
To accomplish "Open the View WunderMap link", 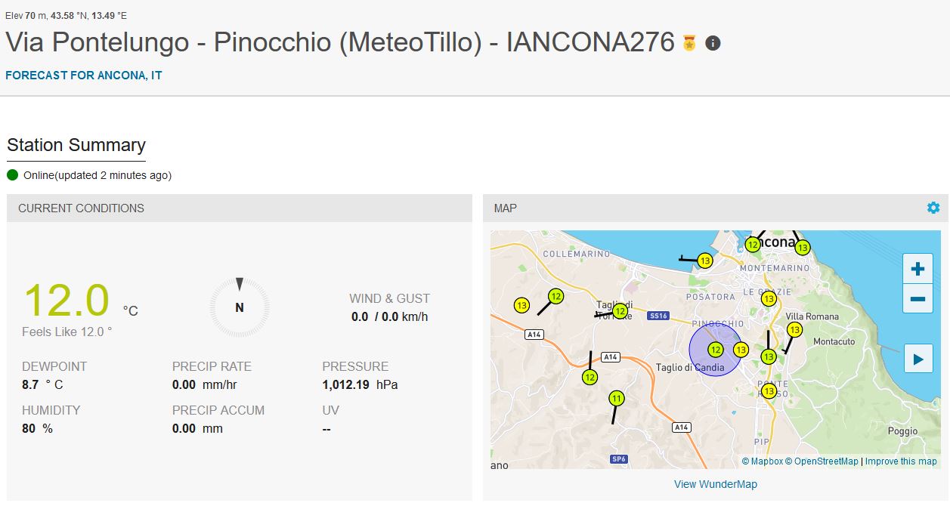I will pyautogui.click(x=715, y=484).
